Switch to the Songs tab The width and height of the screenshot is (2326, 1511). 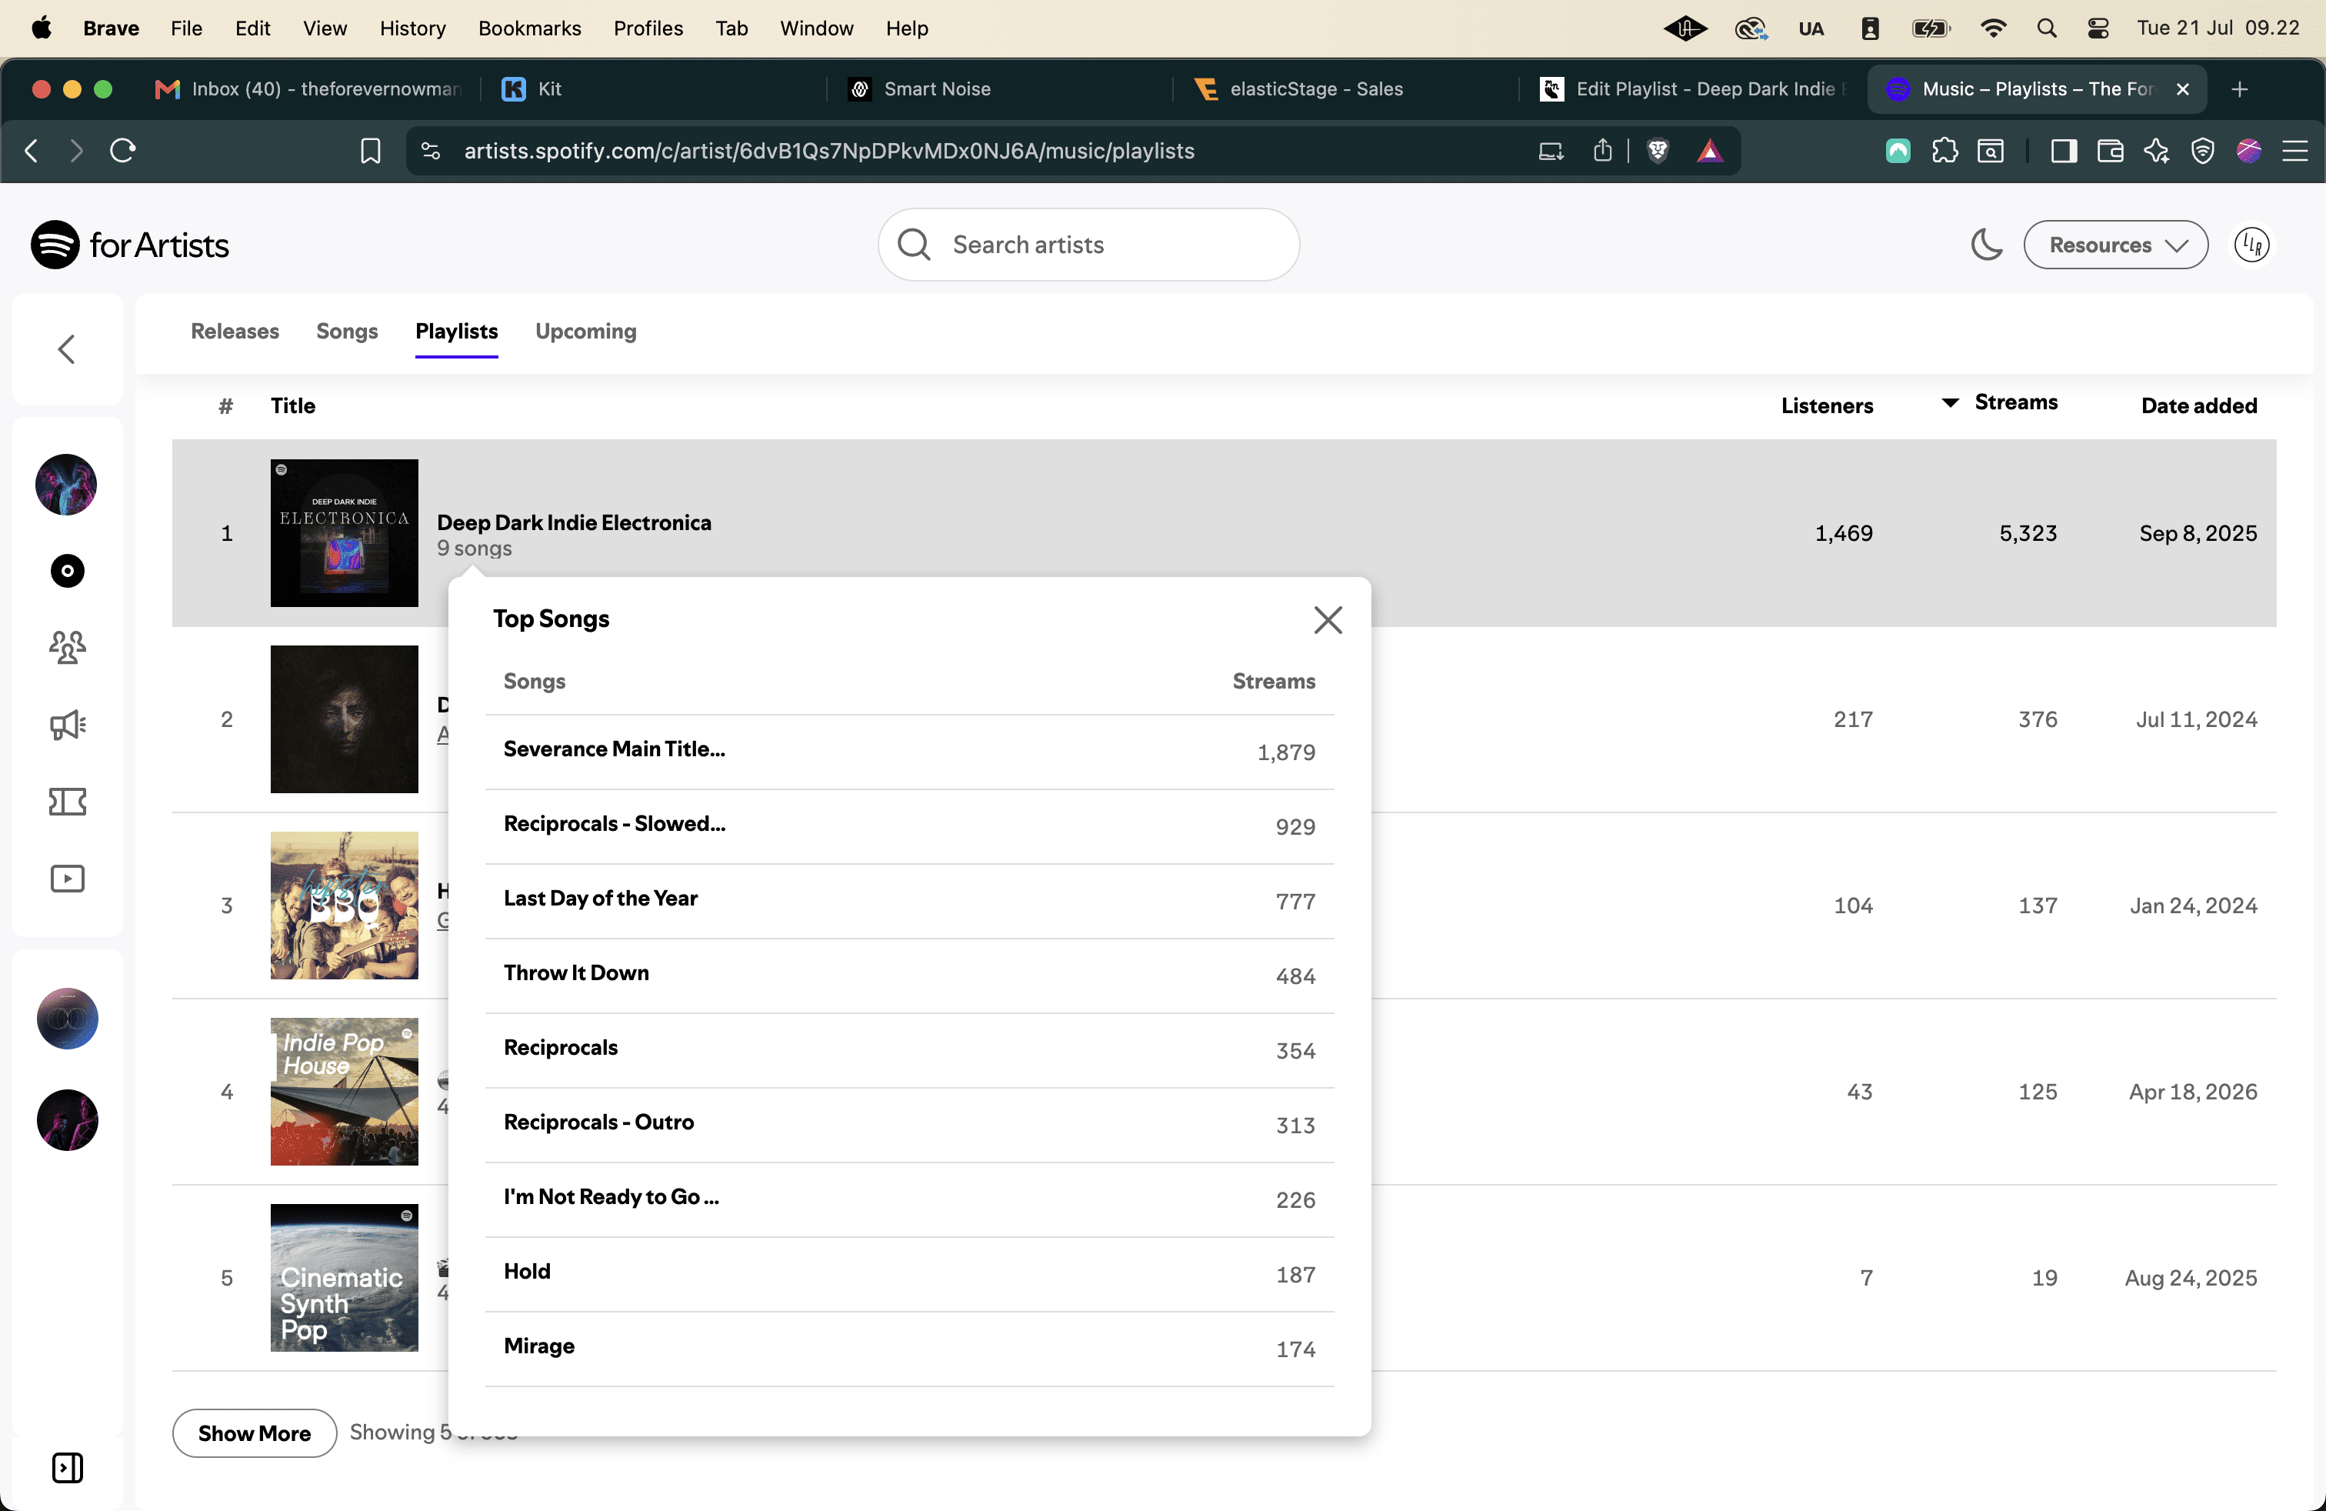347,332
